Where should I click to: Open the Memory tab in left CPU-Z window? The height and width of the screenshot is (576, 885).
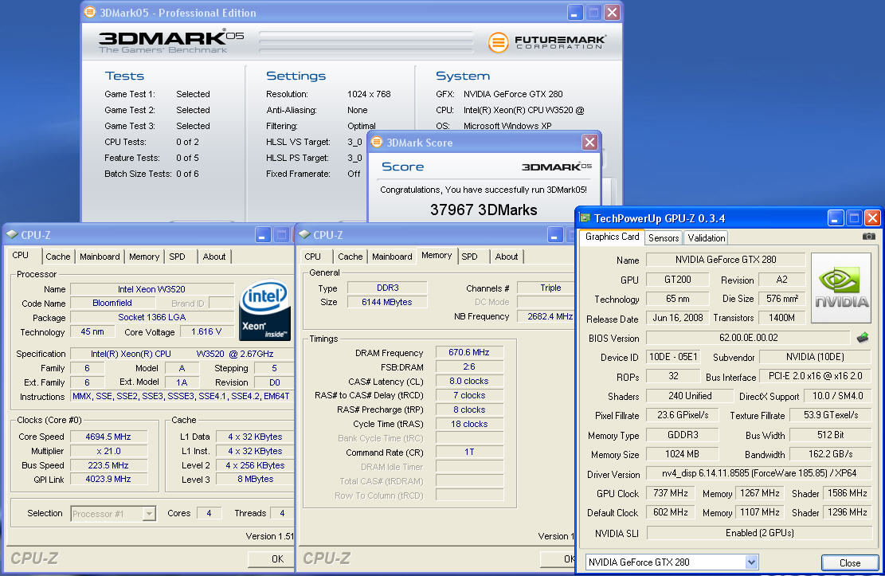(x=144, y=257)
